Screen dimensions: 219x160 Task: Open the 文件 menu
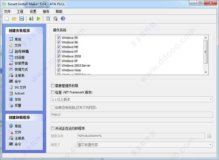coord(7,11)
